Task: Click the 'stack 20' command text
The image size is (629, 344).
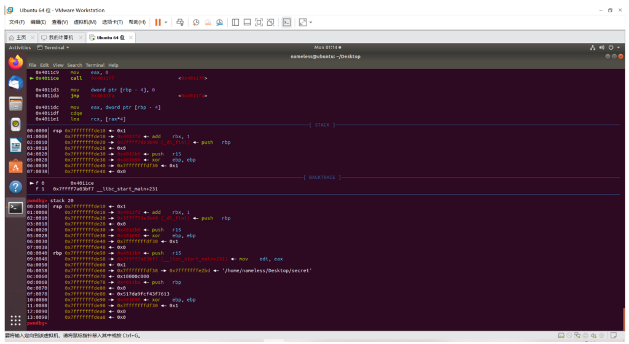Action: 62,200
